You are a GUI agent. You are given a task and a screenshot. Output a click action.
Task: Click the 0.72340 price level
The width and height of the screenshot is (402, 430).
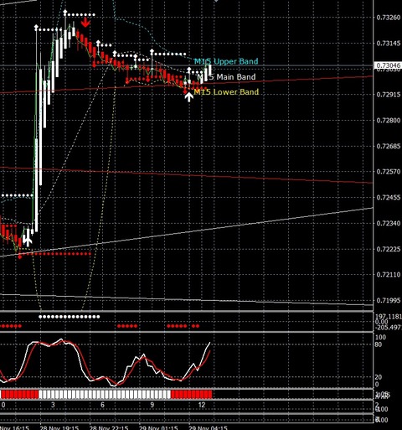point(389,223)
